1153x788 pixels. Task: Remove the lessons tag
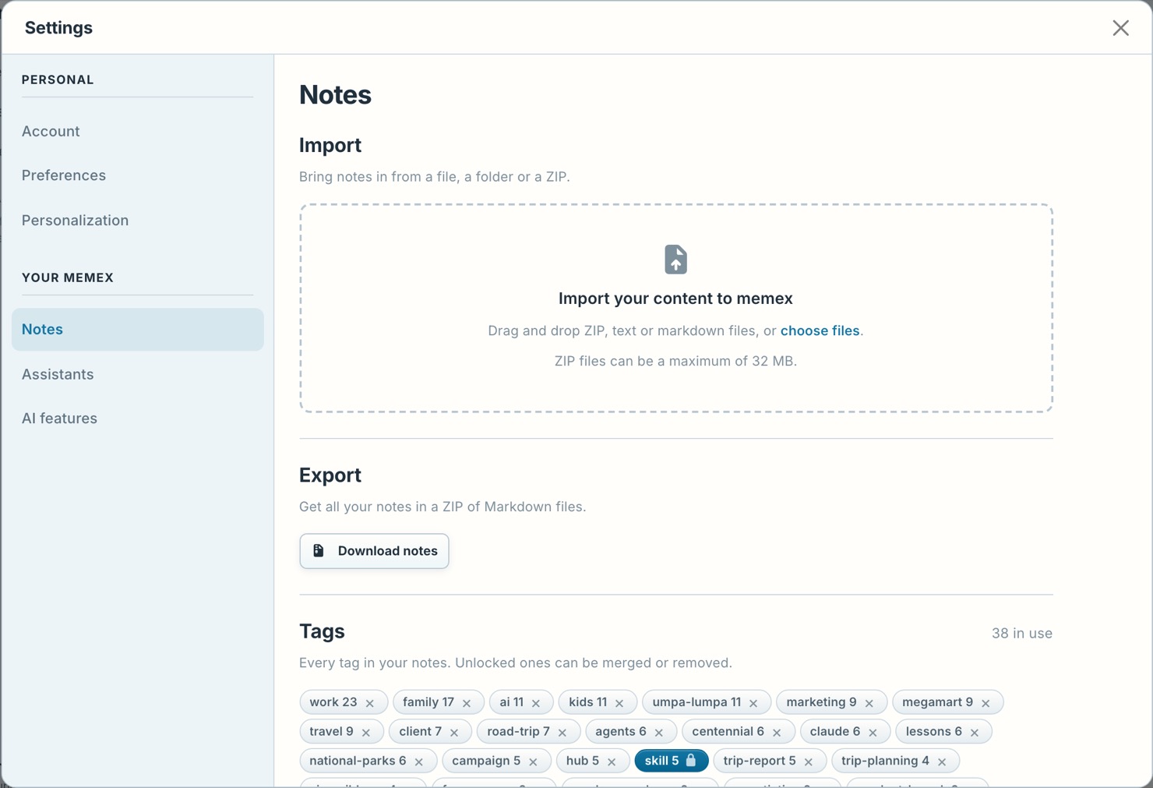click(x=975, y=733)
